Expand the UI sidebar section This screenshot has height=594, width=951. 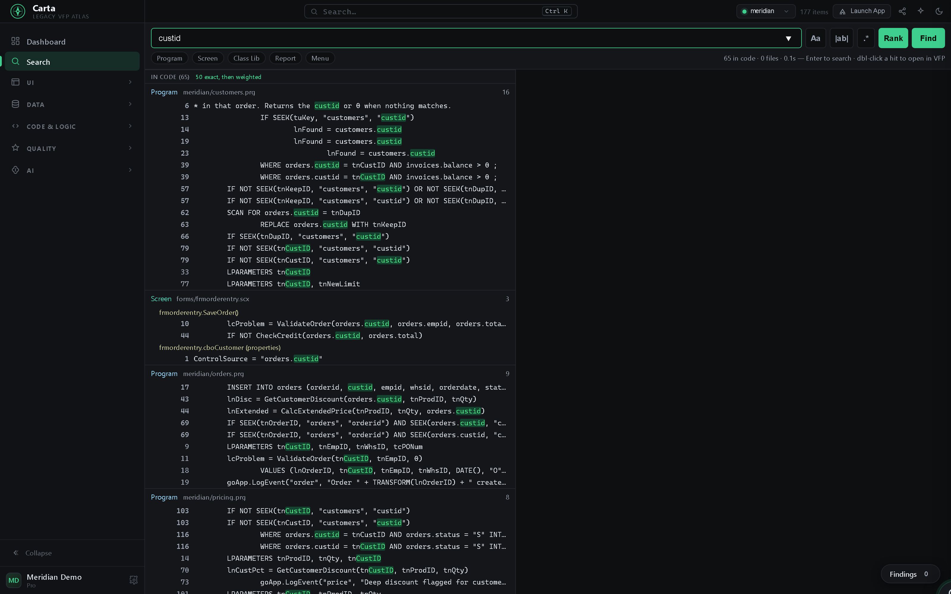(x=72, y=82)
